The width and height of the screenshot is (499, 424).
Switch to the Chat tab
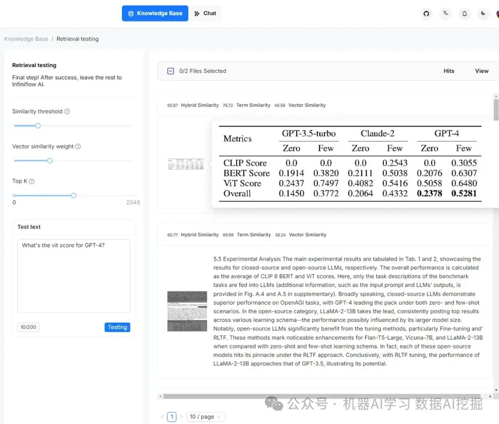click(206, 13)
